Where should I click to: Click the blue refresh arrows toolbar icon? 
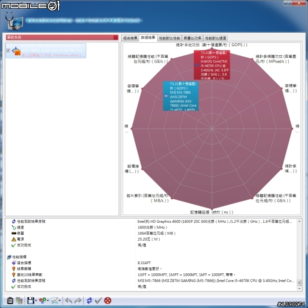pyautogui.click(x=90, y=300)
